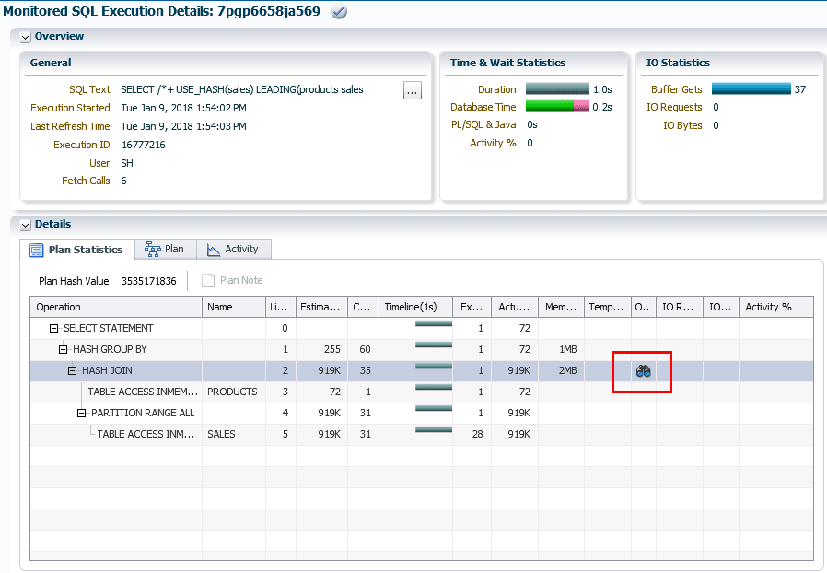Open the full SQL text ellipsis button
This screenshot has height=573, width=827.
coord(412,91)
